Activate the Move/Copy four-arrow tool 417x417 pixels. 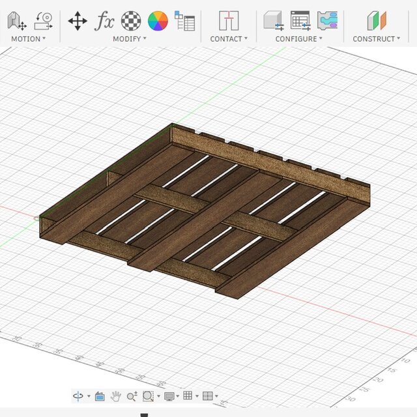tap(78, 21)
